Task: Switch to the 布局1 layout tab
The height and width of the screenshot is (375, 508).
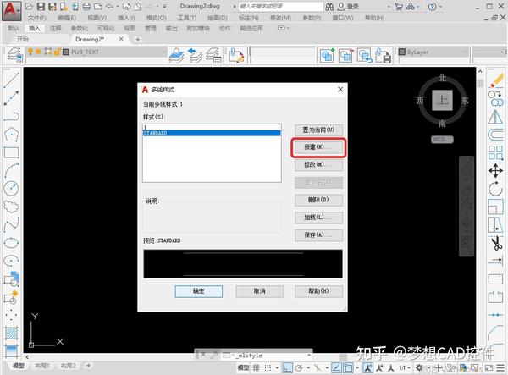Action: pos(42,366)
